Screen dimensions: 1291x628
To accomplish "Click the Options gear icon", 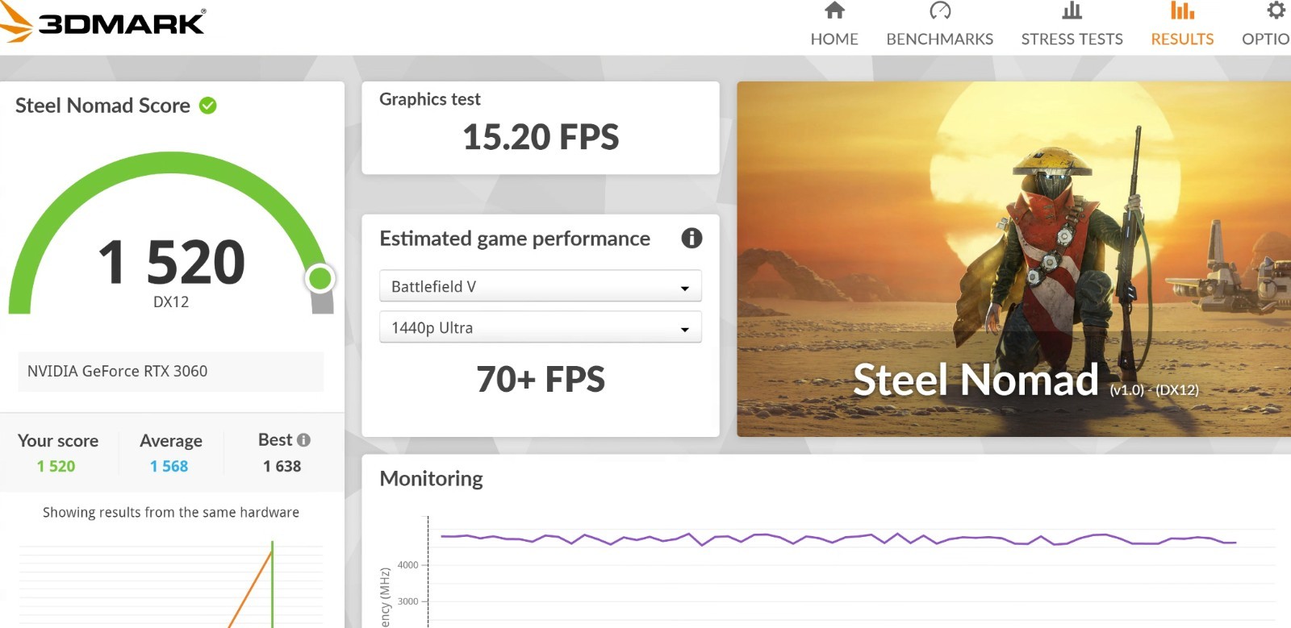I will (1276, 10).
